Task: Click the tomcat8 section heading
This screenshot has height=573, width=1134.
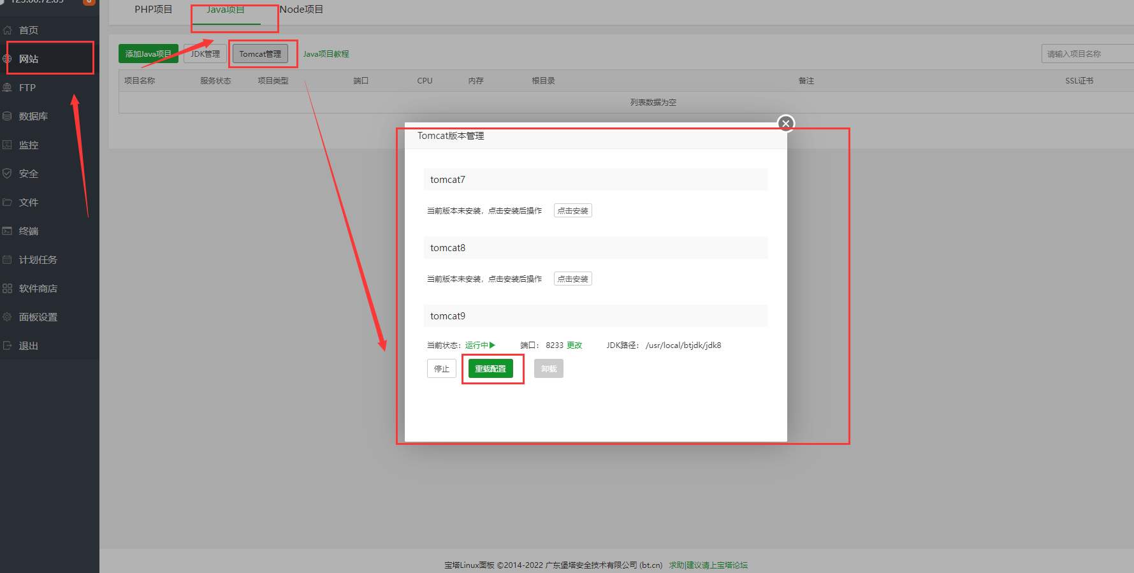Action: (x=596, y=248)
